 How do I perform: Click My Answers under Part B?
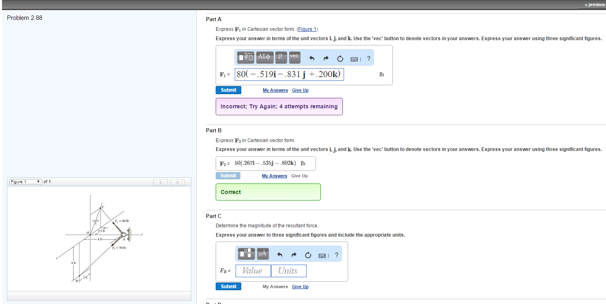point(274,176)
